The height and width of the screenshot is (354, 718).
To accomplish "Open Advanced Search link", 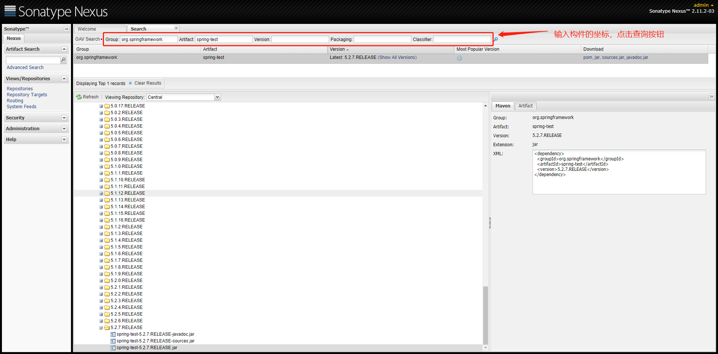I will [x=25, y=68].
